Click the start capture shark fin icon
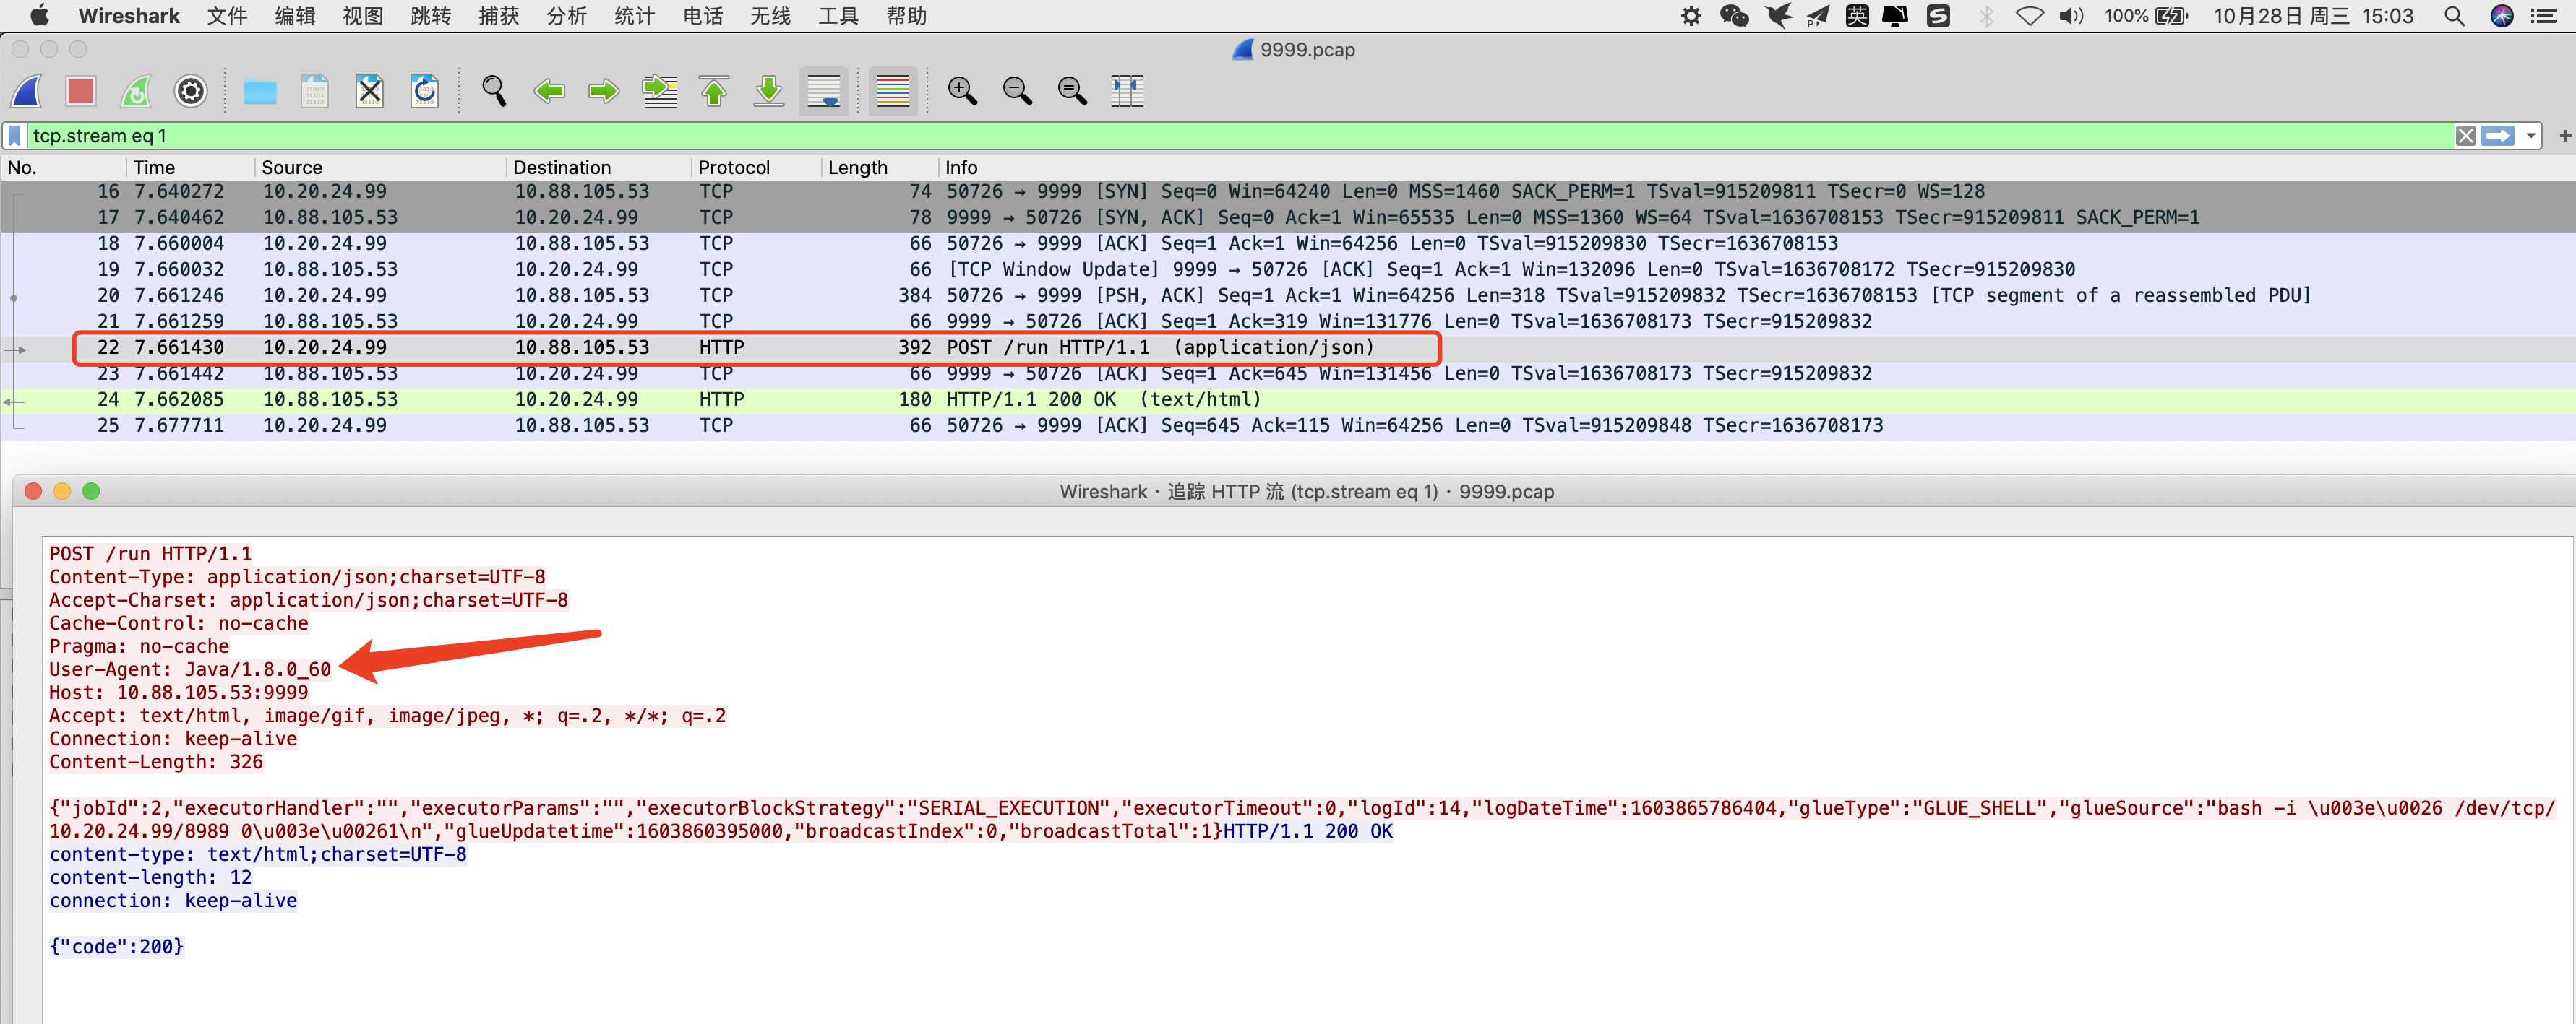This screenshot has height=1024, width=2576. click(27, 92)
